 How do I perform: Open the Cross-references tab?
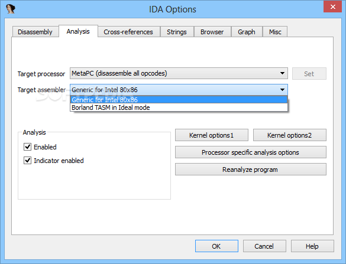pyautogui.click(x=128, y=32)
